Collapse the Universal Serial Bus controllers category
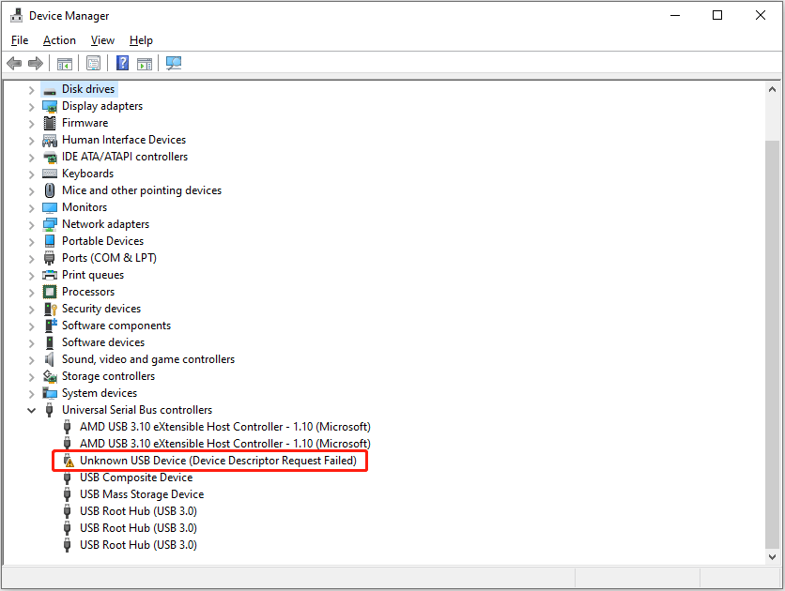Screen dimensions: 785x591 coord(31,409)
